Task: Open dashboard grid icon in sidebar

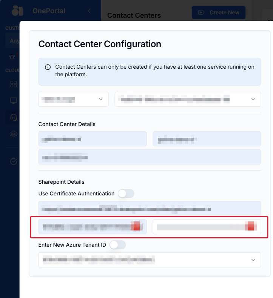Action: (14, 84)
